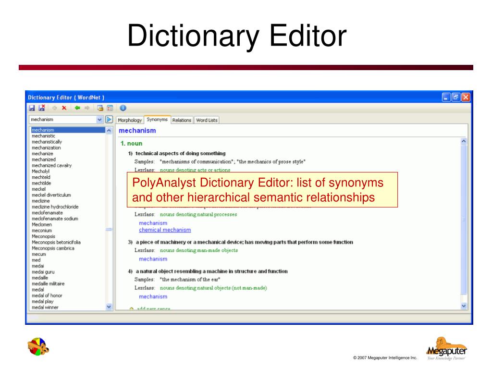
Task: Select medal winner in the word list
Action: point(45,307)
